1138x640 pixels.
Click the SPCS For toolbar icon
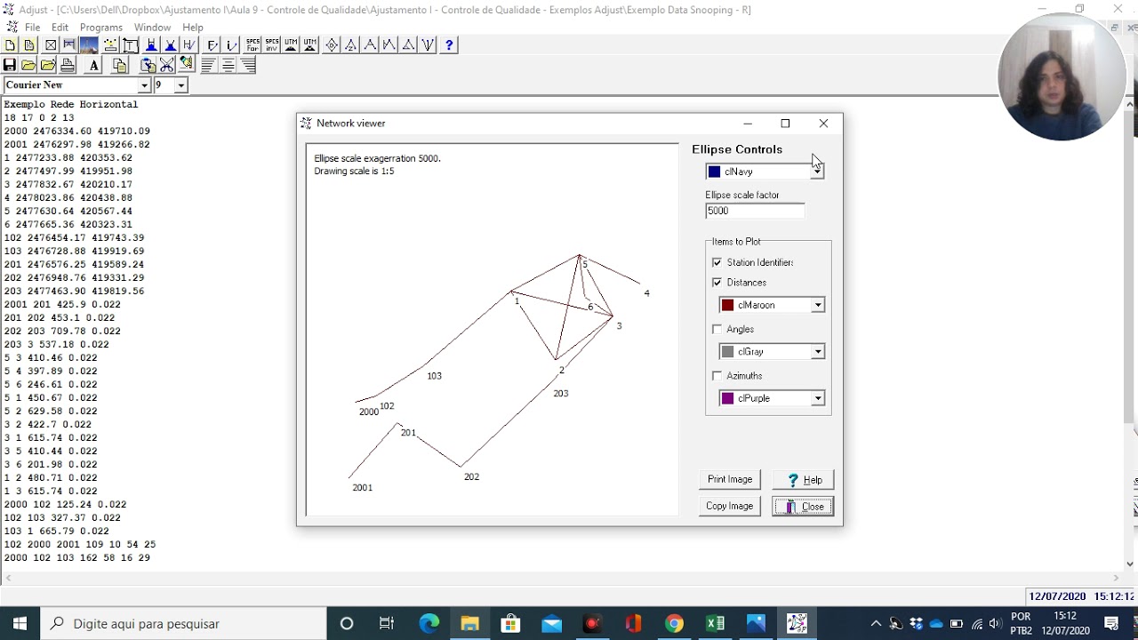point(252,44)
